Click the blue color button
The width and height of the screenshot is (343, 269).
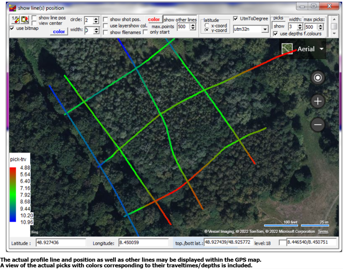pyautogui.click(x=59, y=31)
